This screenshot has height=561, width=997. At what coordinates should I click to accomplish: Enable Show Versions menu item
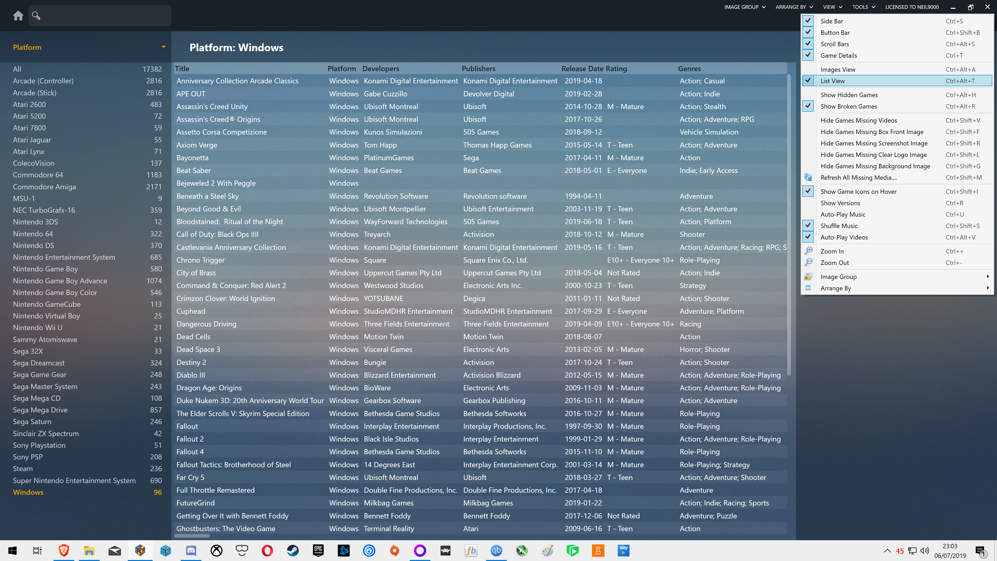(x=897, y=203)
